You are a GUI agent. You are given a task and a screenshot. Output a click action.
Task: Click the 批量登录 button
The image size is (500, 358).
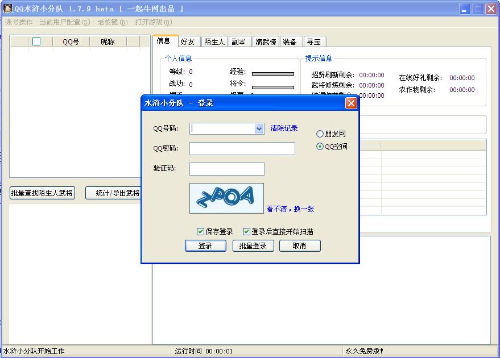[x=253, y=246]
